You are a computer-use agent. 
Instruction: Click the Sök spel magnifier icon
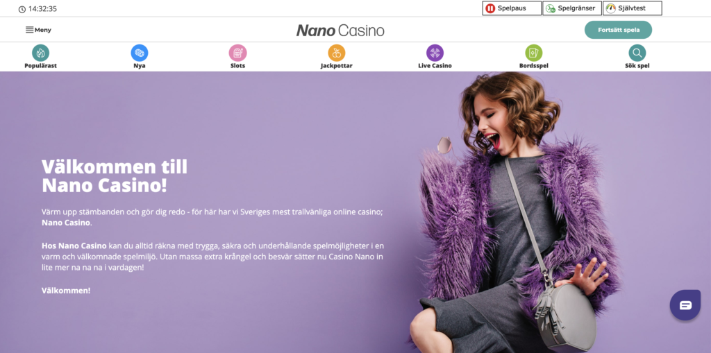[x=637, y=53]
